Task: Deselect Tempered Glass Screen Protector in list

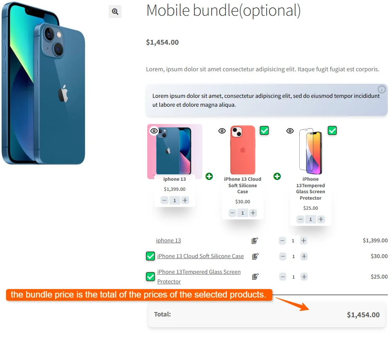Action: coord(150,277)
